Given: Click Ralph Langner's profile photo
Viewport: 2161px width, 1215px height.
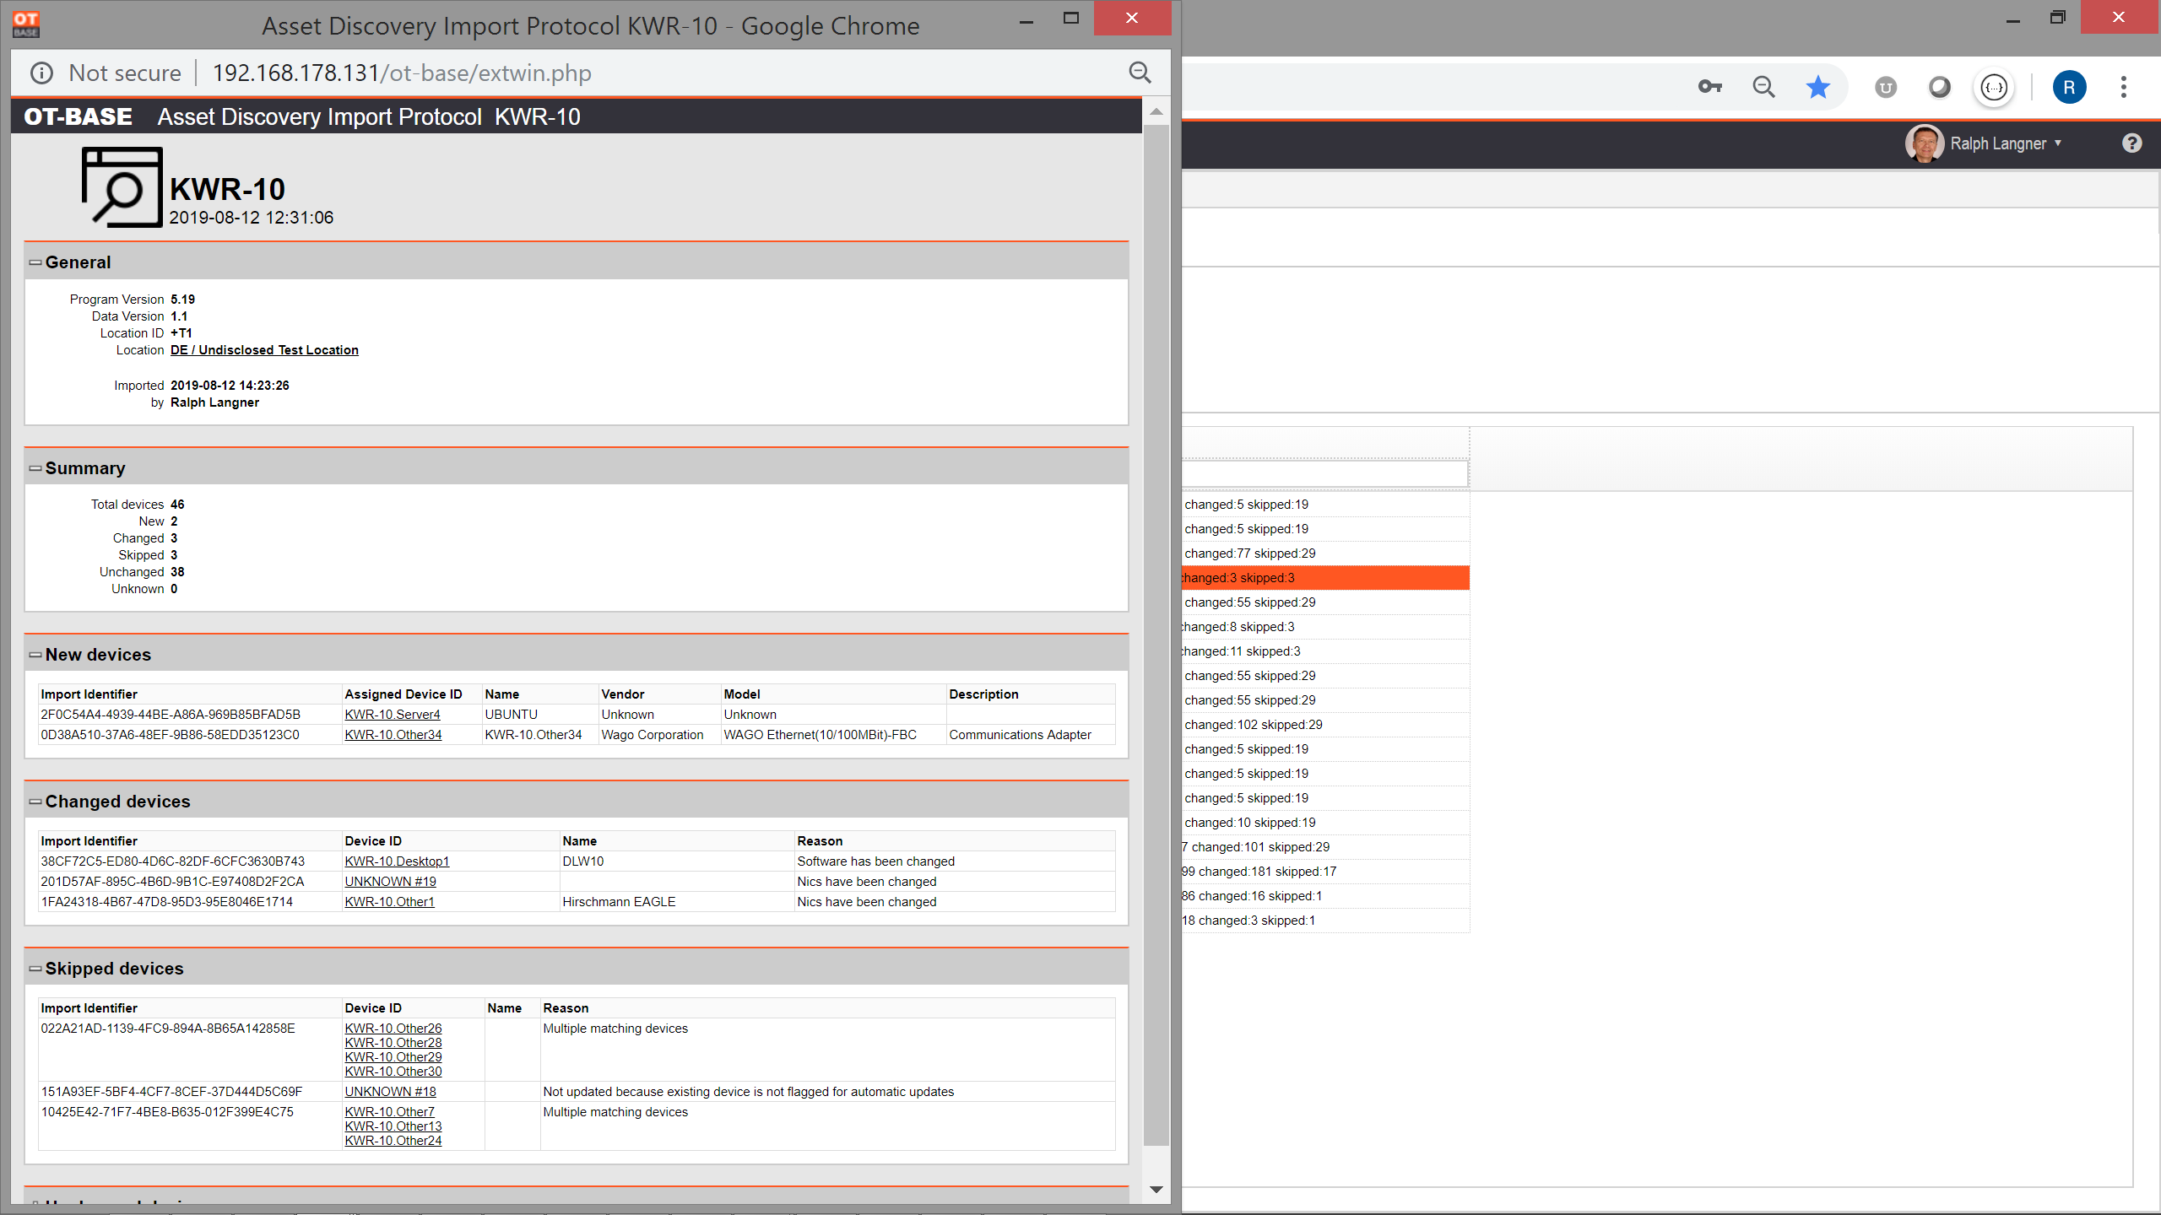Looking at the screenshot, I should tap(1924, 143).
